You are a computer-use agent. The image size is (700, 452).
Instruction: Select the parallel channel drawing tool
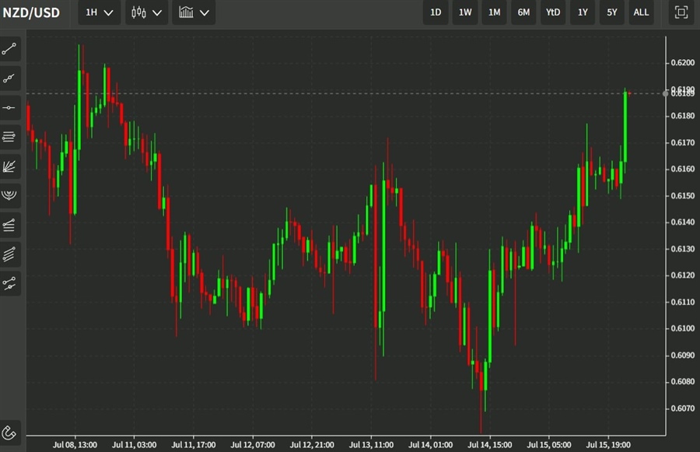coord(10,225)
